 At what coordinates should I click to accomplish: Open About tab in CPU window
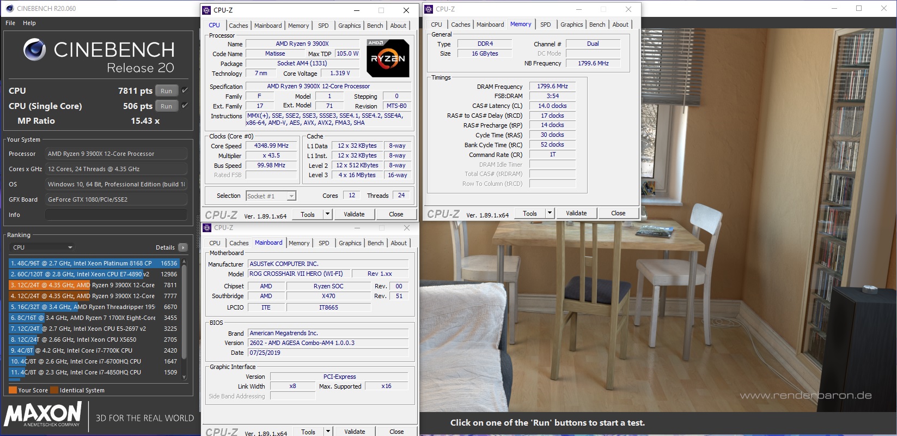(x=398, y=26)
